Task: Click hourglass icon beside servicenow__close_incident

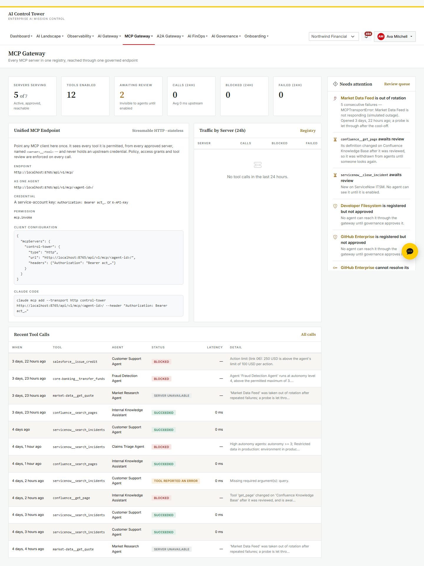Action: pyautogui.click(x=335, y=175)
